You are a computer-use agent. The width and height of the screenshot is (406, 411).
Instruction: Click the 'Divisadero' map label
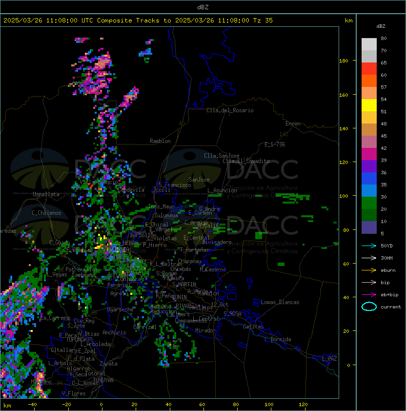point(217,242)
